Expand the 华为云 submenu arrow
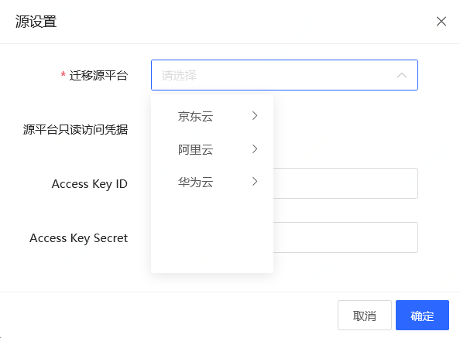This screenshot has height=338, width=460. pos(255,182)
